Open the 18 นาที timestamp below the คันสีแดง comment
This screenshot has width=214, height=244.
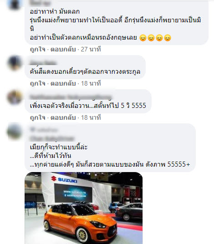91,84
